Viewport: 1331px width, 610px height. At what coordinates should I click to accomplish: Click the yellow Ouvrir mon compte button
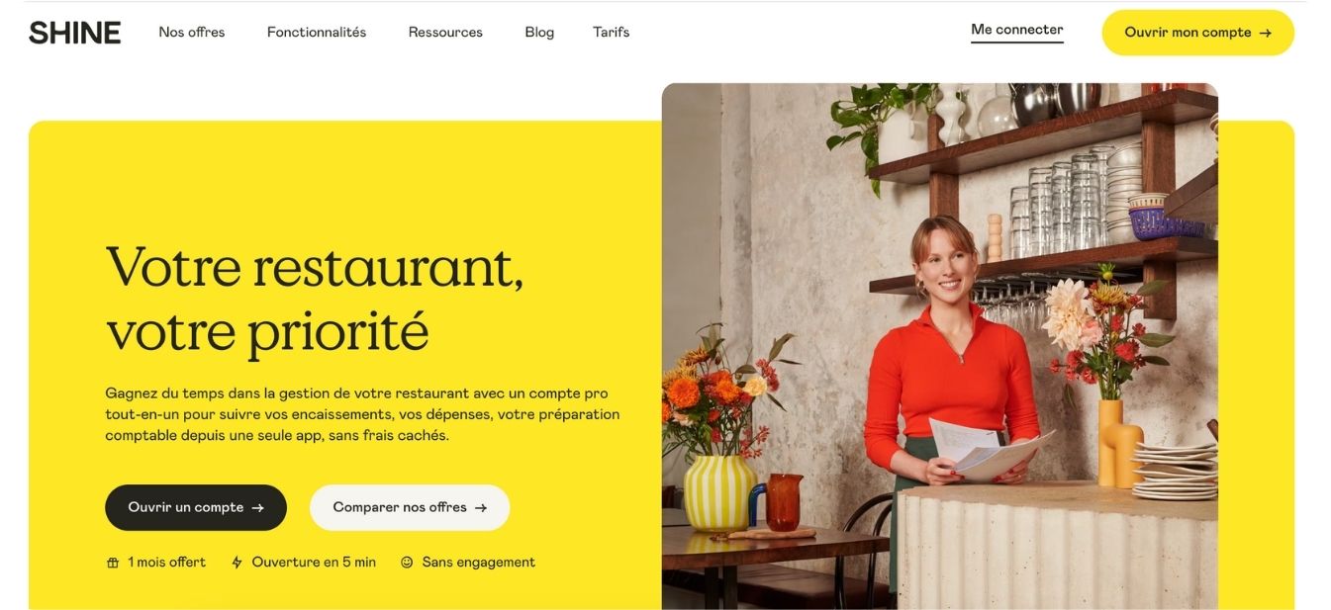(1198, 33)
